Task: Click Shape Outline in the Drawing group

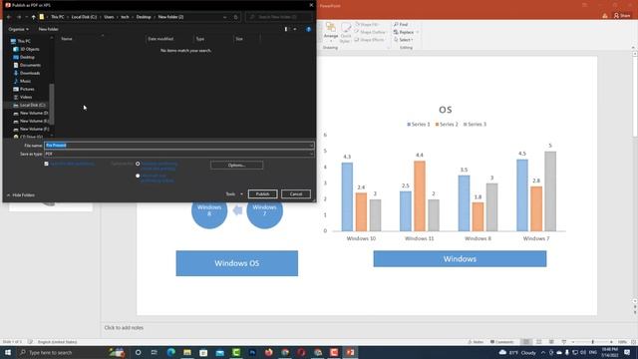Action: [370, 32]
